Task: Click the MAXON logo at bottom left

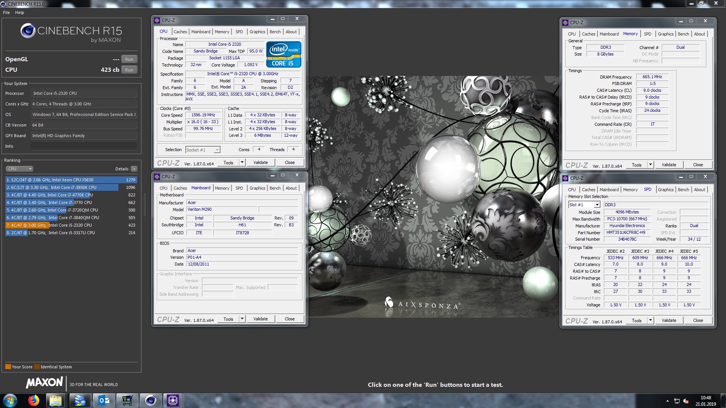Action: coord(44,382)
